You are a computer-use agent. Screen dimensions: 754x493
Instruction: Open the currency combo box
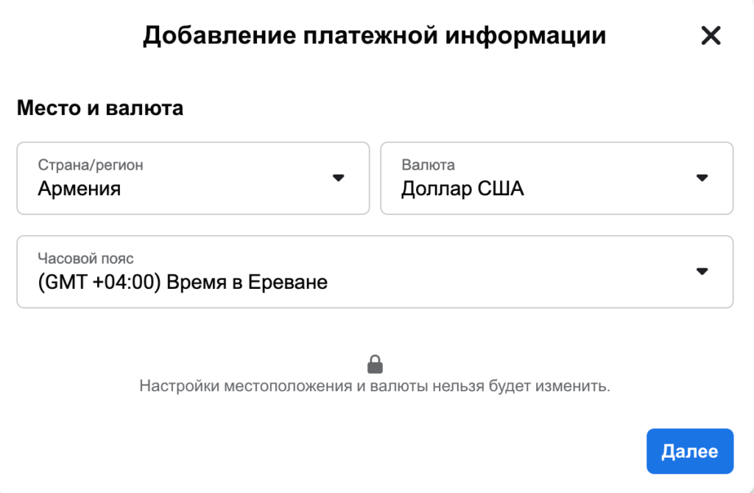pos(557,178)
